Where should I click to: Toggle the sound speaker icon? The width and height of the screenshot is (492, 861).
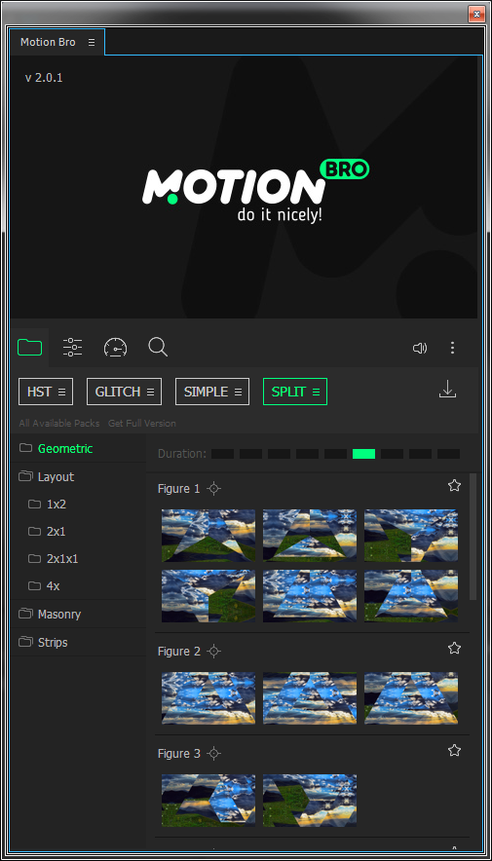click(420, 348)
